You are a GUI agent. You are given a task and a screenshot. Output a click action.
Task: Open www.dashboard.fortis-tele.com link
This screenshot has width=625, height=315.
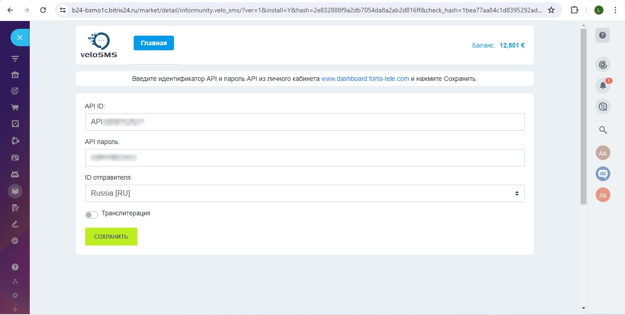pyautogui.click(x=365, y=79)
